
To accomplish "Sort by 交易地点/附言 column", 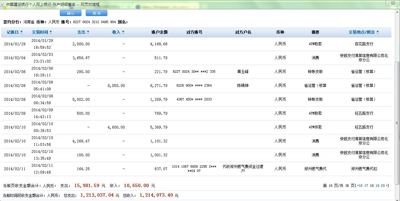I will coord(364,32).
